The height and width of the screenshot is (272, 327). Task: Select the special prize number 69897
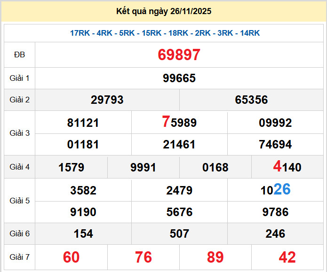pyautogui.click(x=179, y=55)
